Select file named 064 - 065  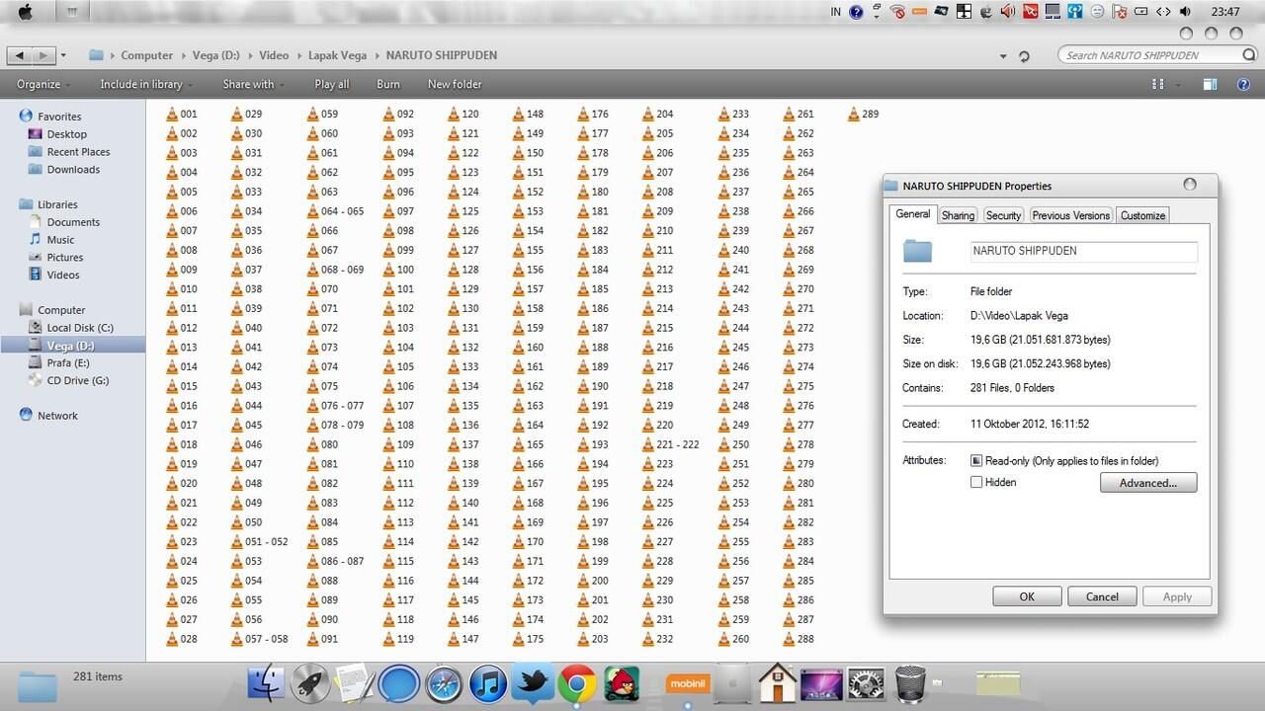coord(336,211)
